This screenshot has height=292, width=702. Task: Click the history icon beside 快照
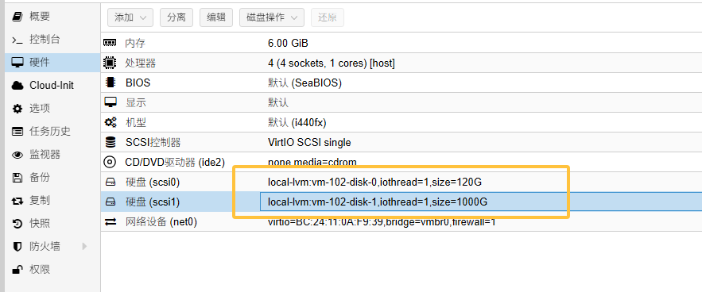coord(17,224)
